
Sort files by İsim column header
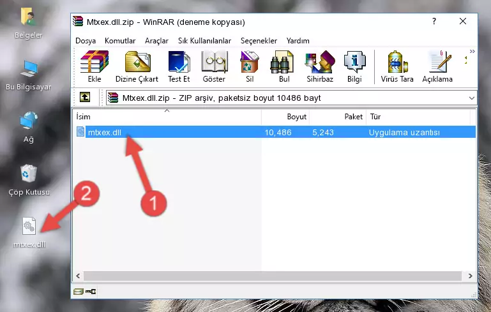click(167, 117)
